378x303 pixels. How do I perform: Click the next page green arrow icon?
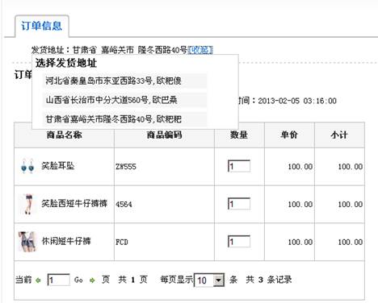coord(92,280)
